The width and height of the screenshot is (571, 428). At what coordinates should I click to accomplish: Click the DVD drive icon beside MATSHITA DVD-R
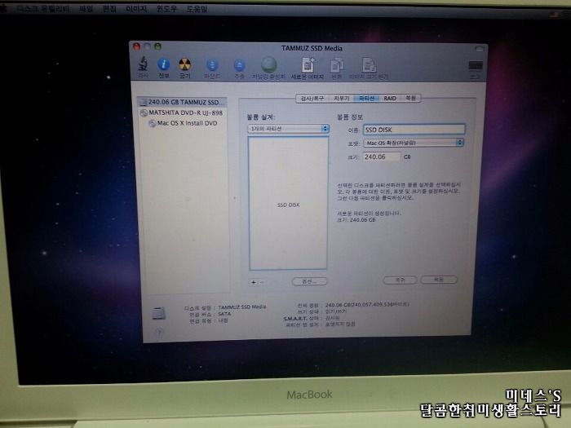coord(144,113)
